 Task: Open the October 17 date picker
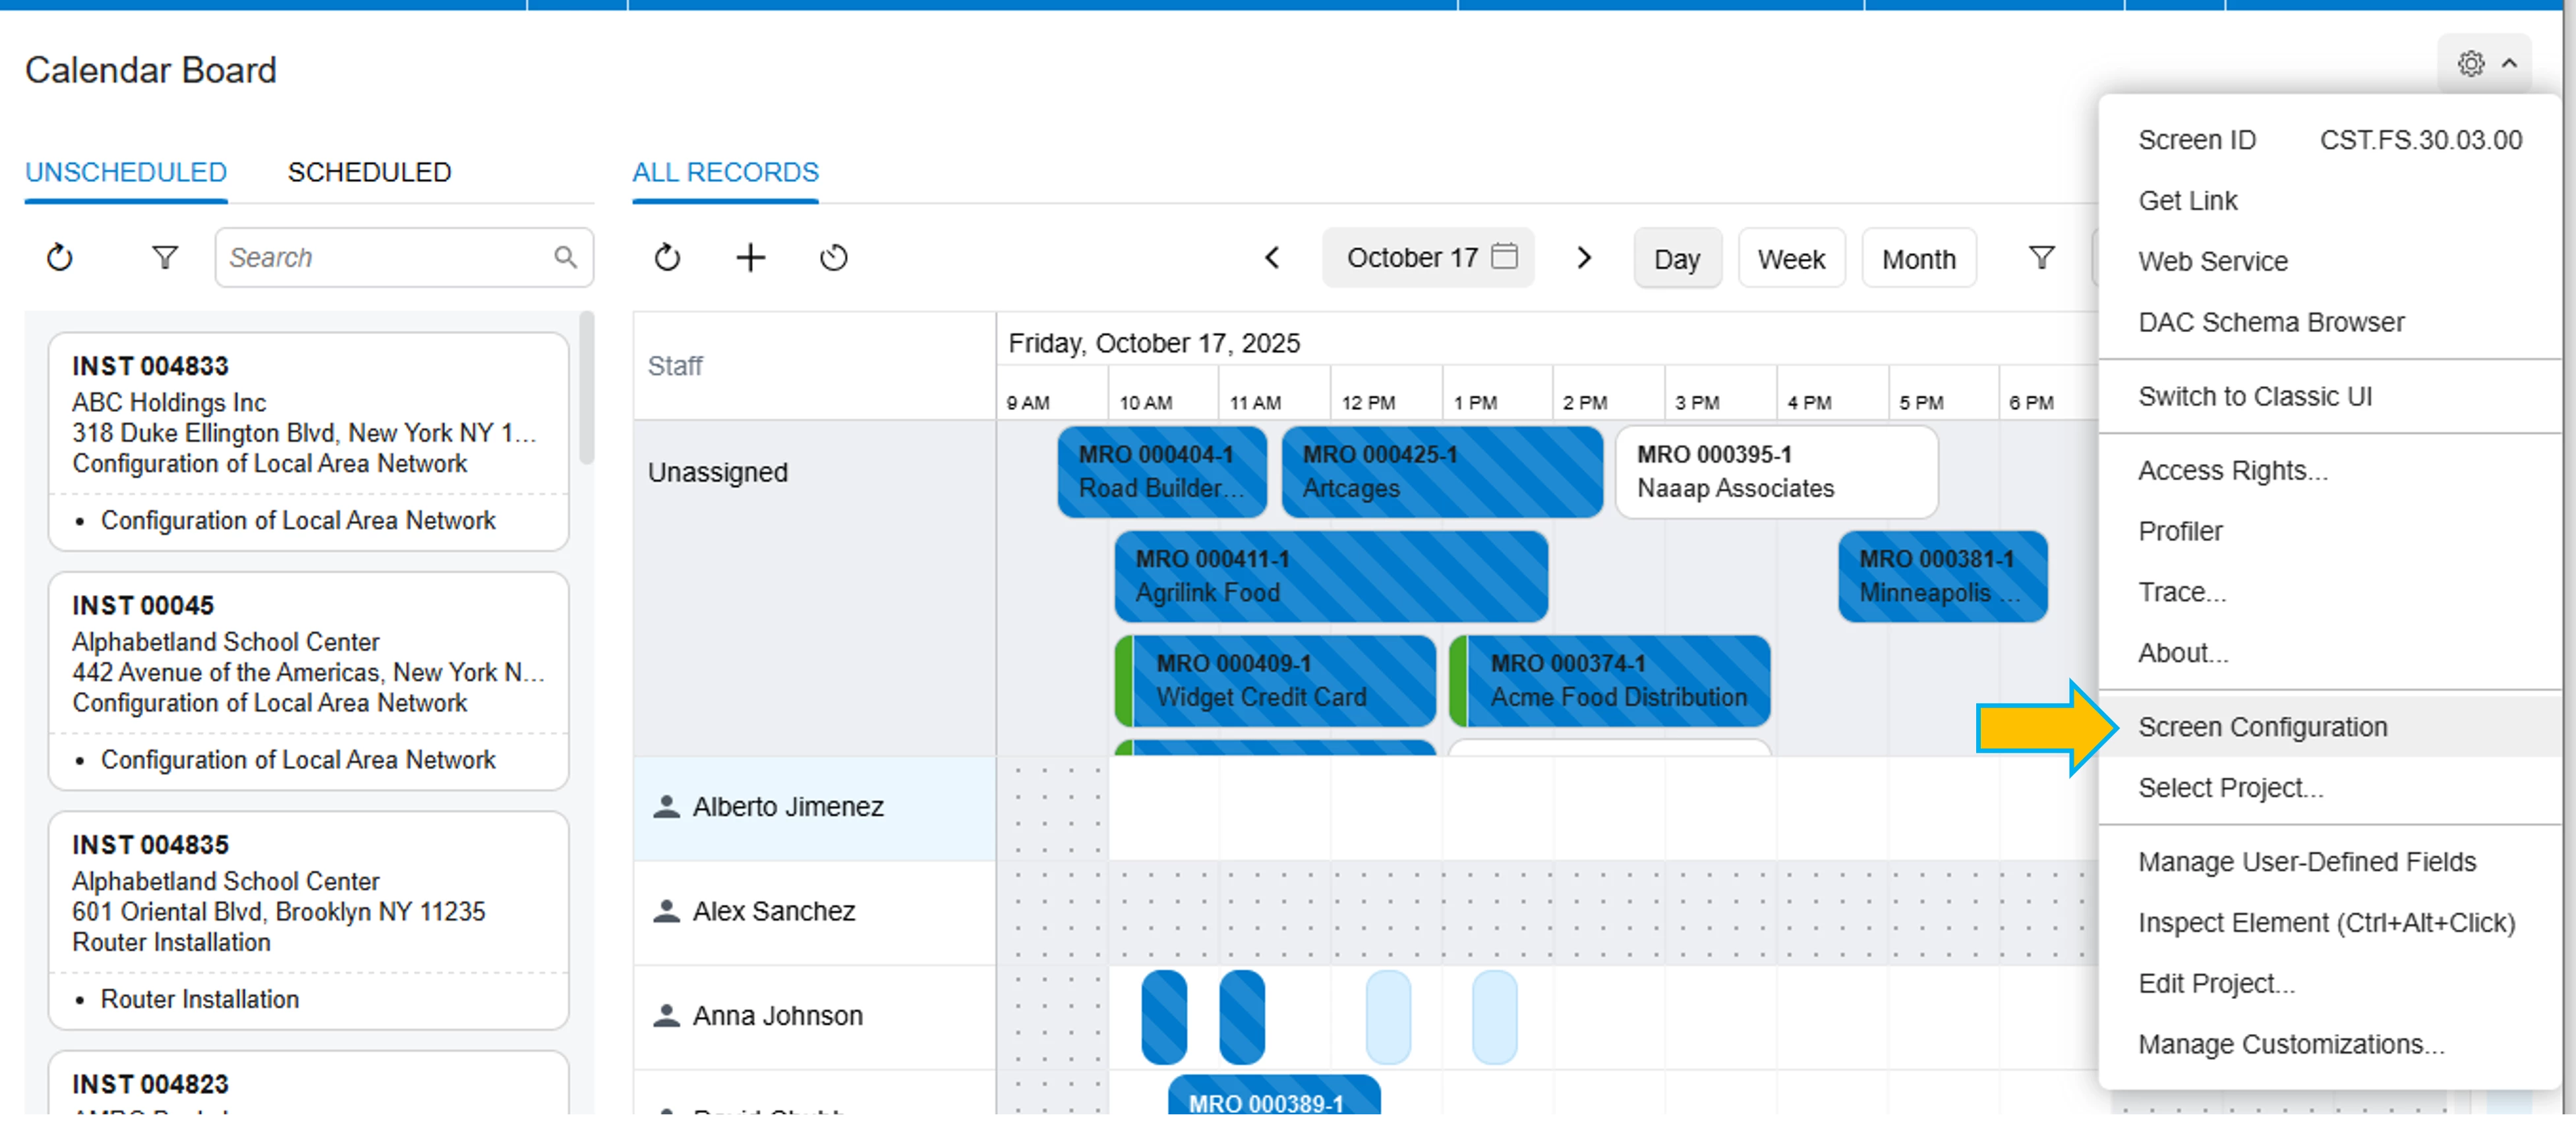[x=1412, y=258]
